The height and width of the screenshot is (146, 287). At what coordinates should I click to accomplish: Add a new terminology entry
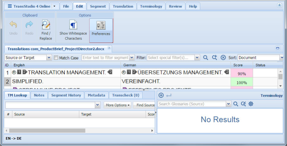pos(161,95)
